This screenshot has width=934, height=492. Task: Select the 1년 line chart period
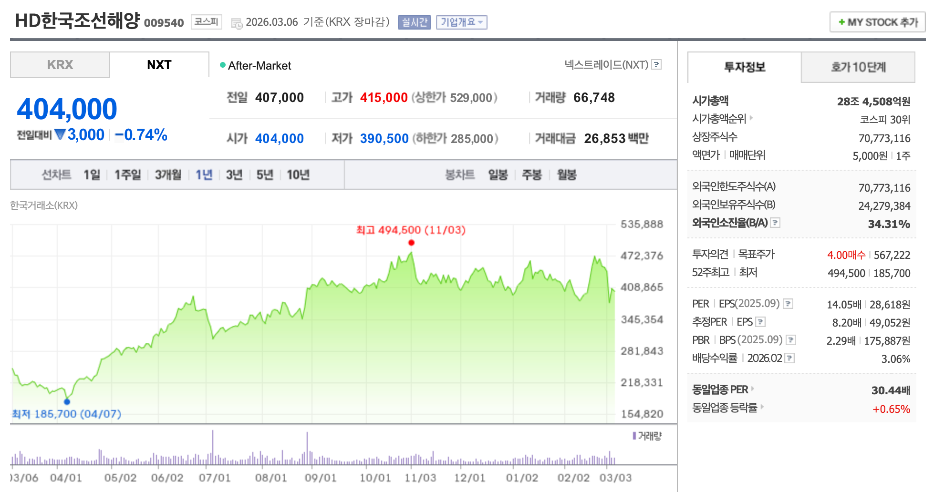tap(204, 175)
